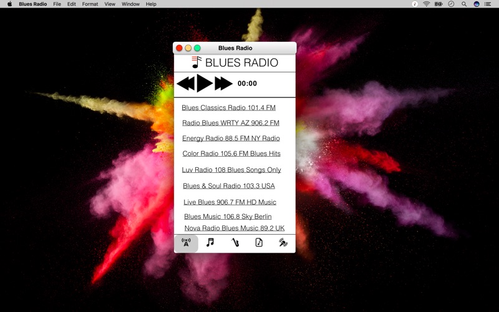
Task: Minimize the Blues Radio window
Action: click(188, 48)
